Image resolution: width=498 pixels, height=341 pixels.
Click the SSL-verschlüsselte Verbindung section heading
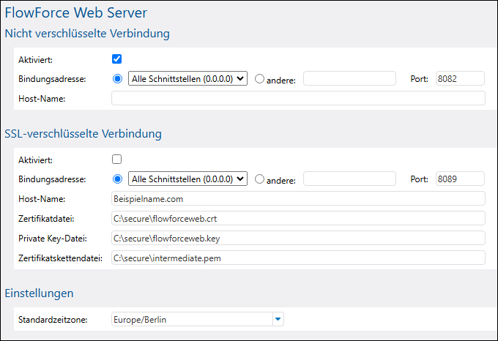click(x=83, y=134)
